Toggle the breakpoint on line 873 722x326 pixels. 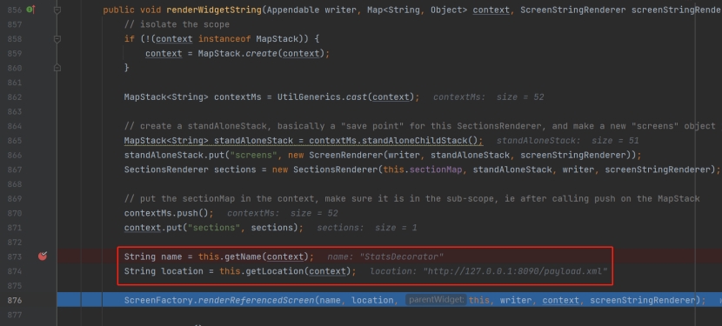point(43,256)
